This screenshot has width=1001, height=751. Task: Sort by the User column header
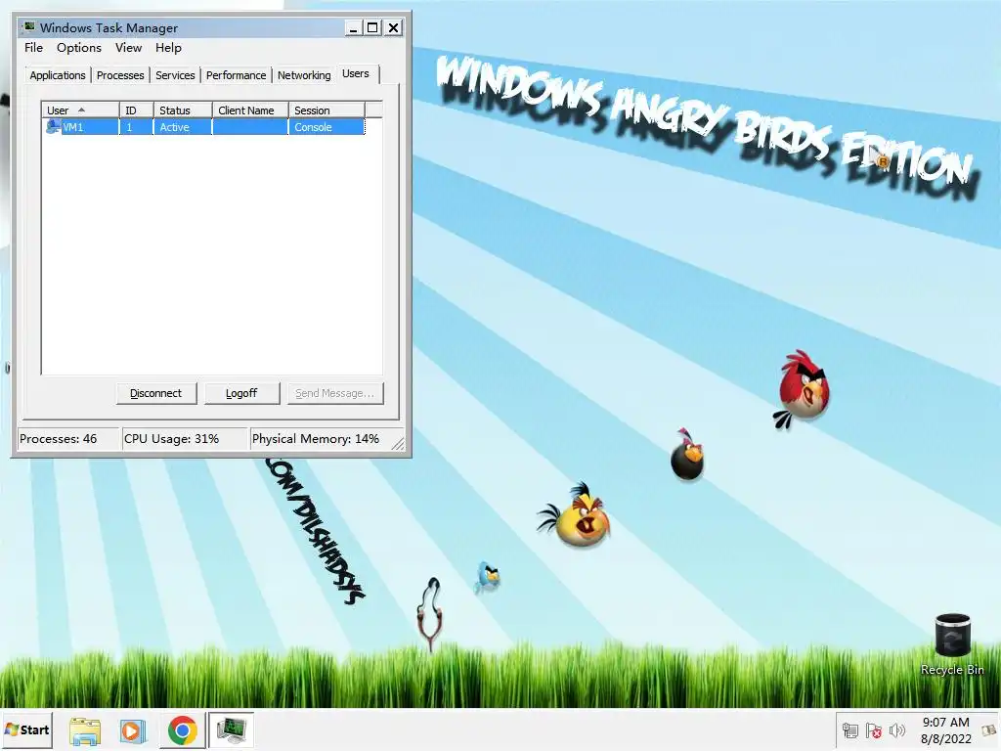click(80, 110)
